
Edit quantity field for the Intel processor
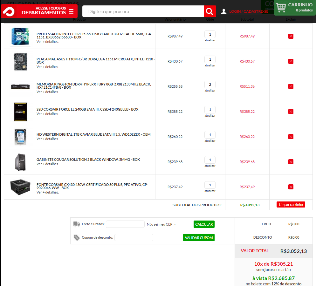(210, 34)
